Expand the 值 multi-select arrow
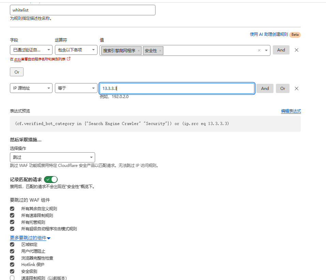 click(x=266, y=50)
